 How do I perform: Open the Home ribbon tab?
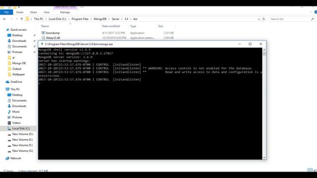pyautogui.click(x=20, y=12)
